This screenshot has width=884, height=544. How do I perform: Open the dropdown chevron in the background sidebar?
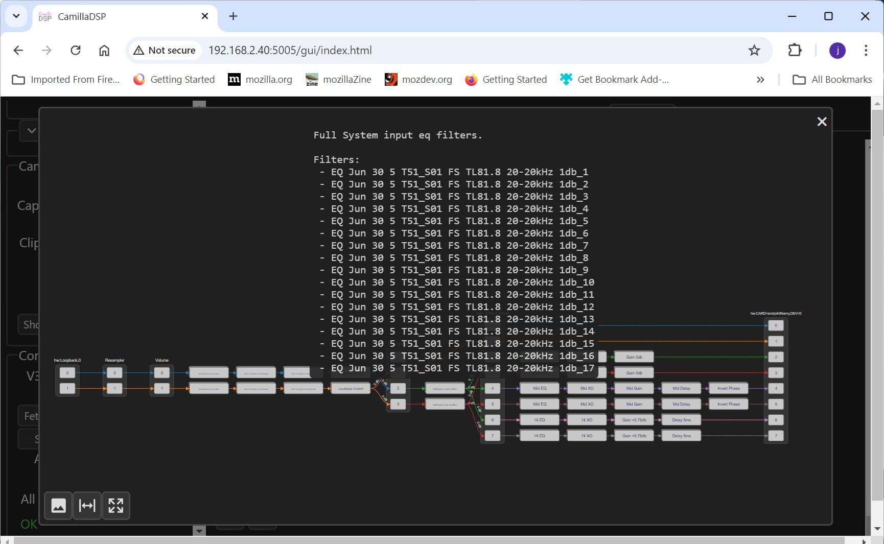pyautogui.click(x=31, y=131)
